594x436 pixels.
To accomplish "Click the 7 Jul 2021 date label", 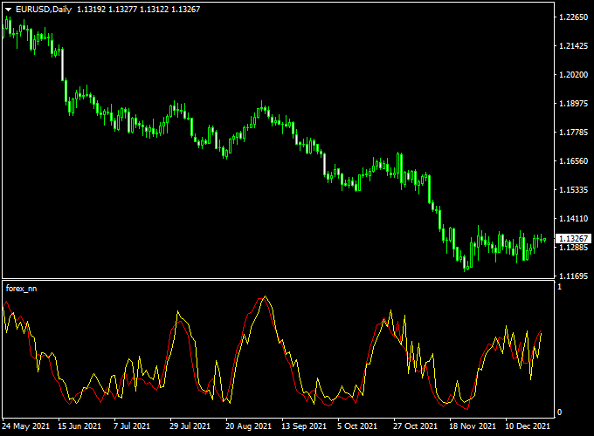I will click(132, 426).
